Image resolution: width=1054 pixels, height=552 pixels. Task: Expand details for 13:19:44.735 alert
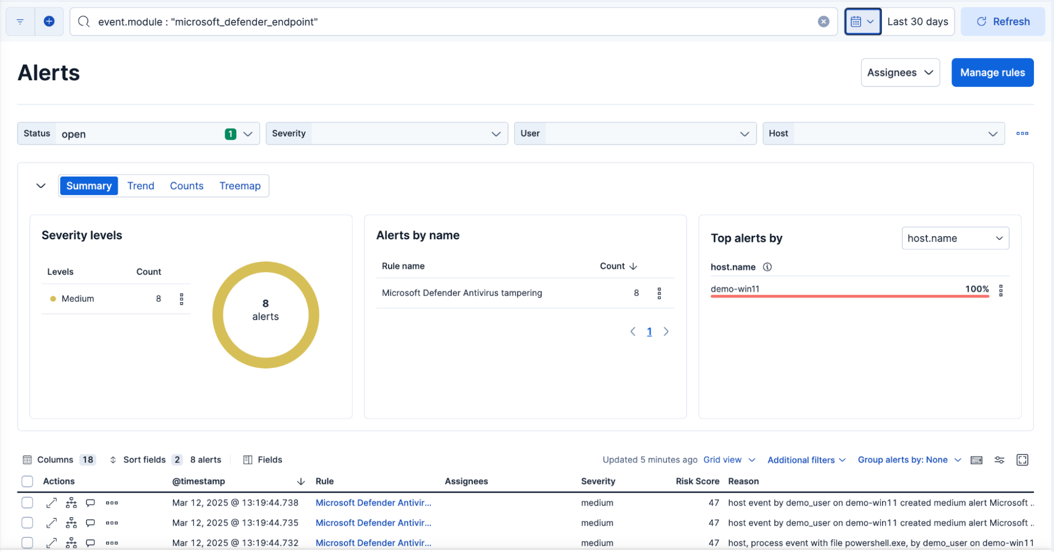point(51,523)
